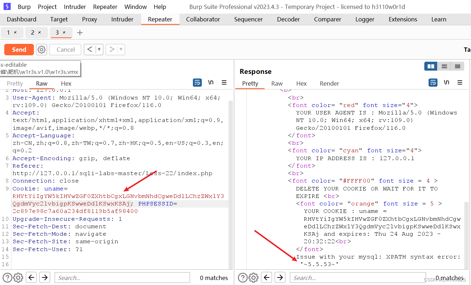The width and height of the screenshot is (471, 285).
Task: Open the Help menu
Action: click(x=160, y=7)
